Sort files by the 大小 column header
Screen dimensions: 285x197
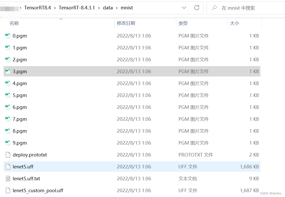[235, 23]
